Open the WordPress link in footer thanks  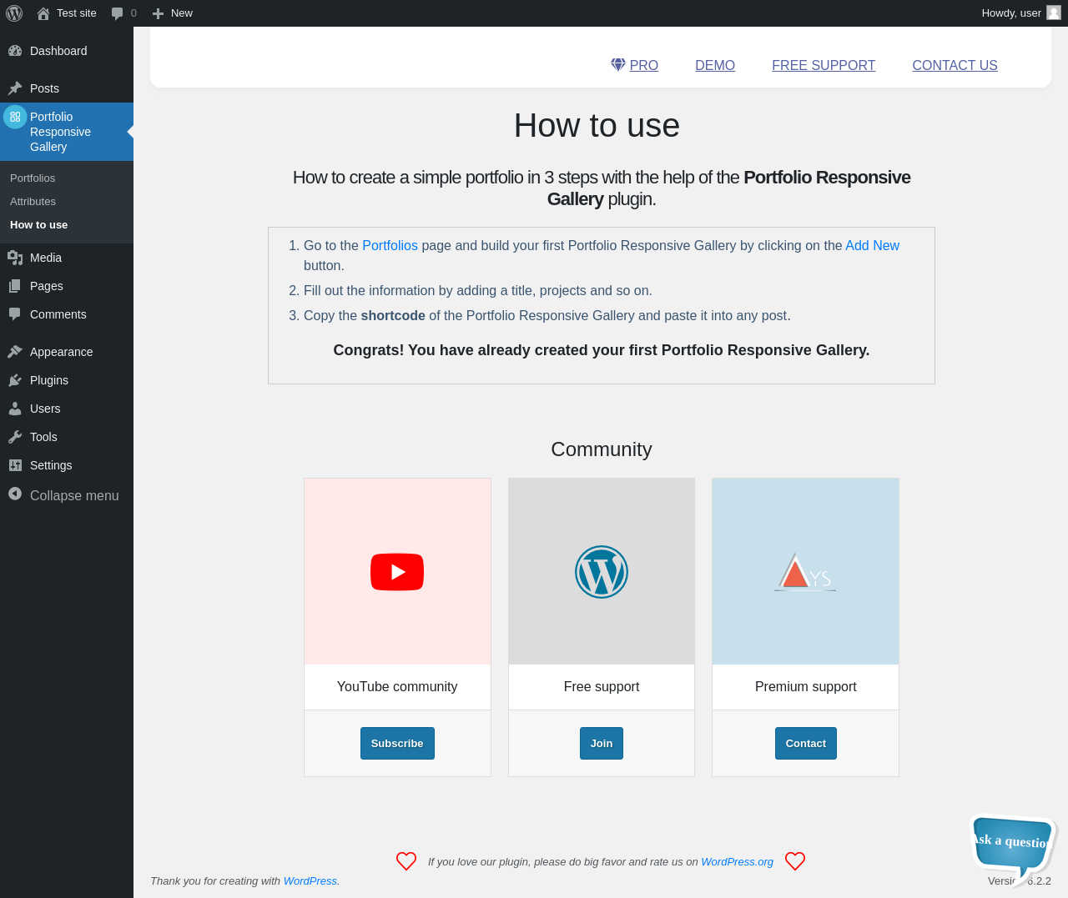point(310,880)
